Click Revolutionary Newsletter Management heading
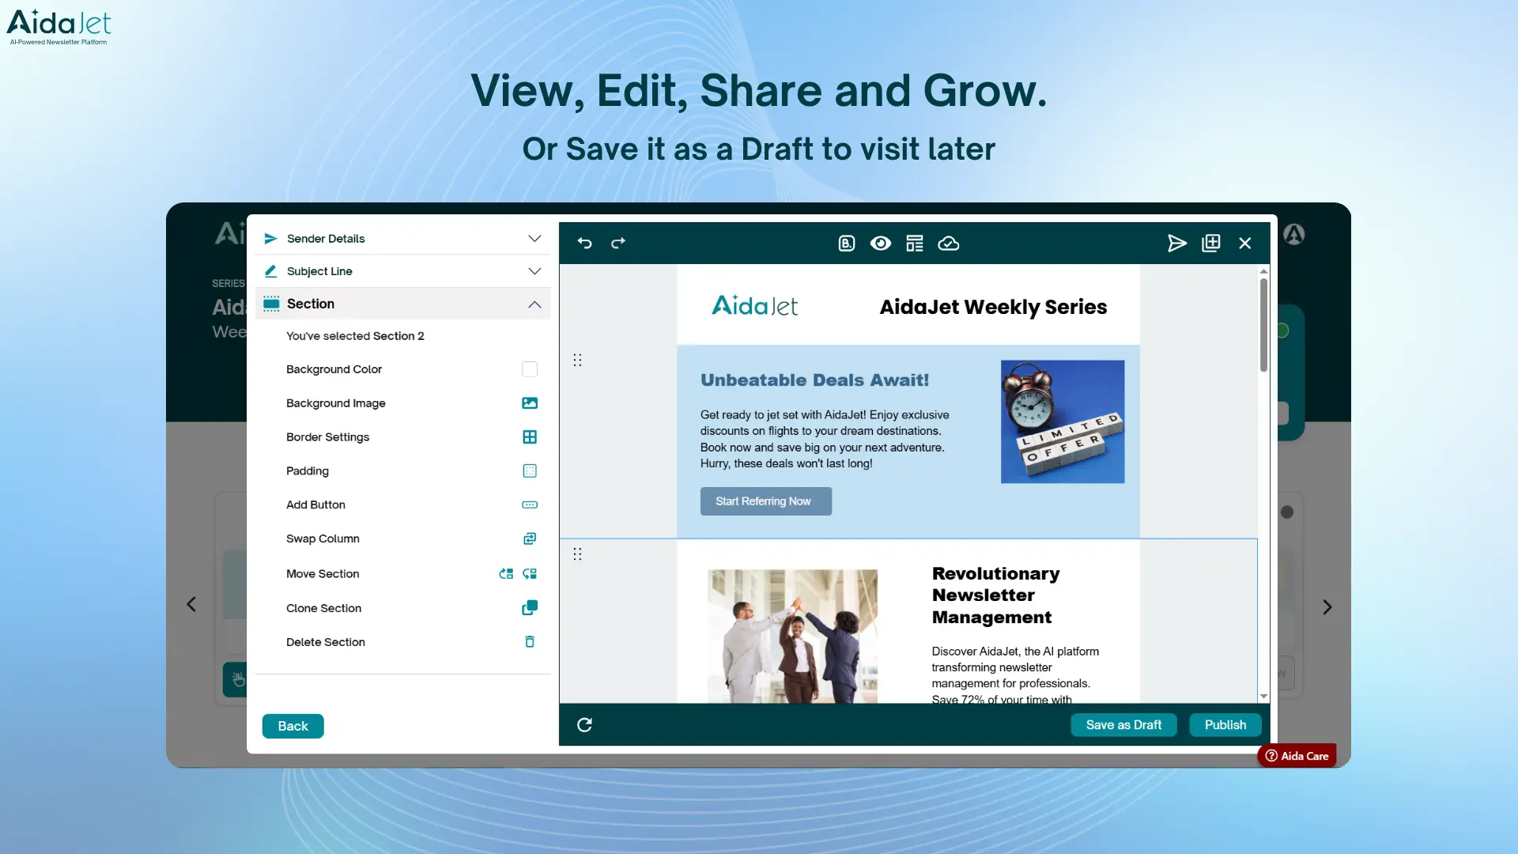 pos(996,595)
